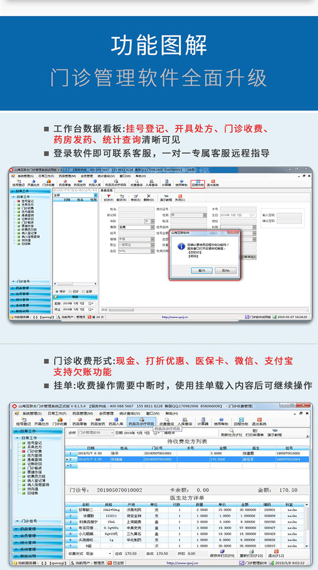The height and width of the screenshot is (570, 318).
Task: Open the 起始 date picker dropdown
Action: [91, 303]
